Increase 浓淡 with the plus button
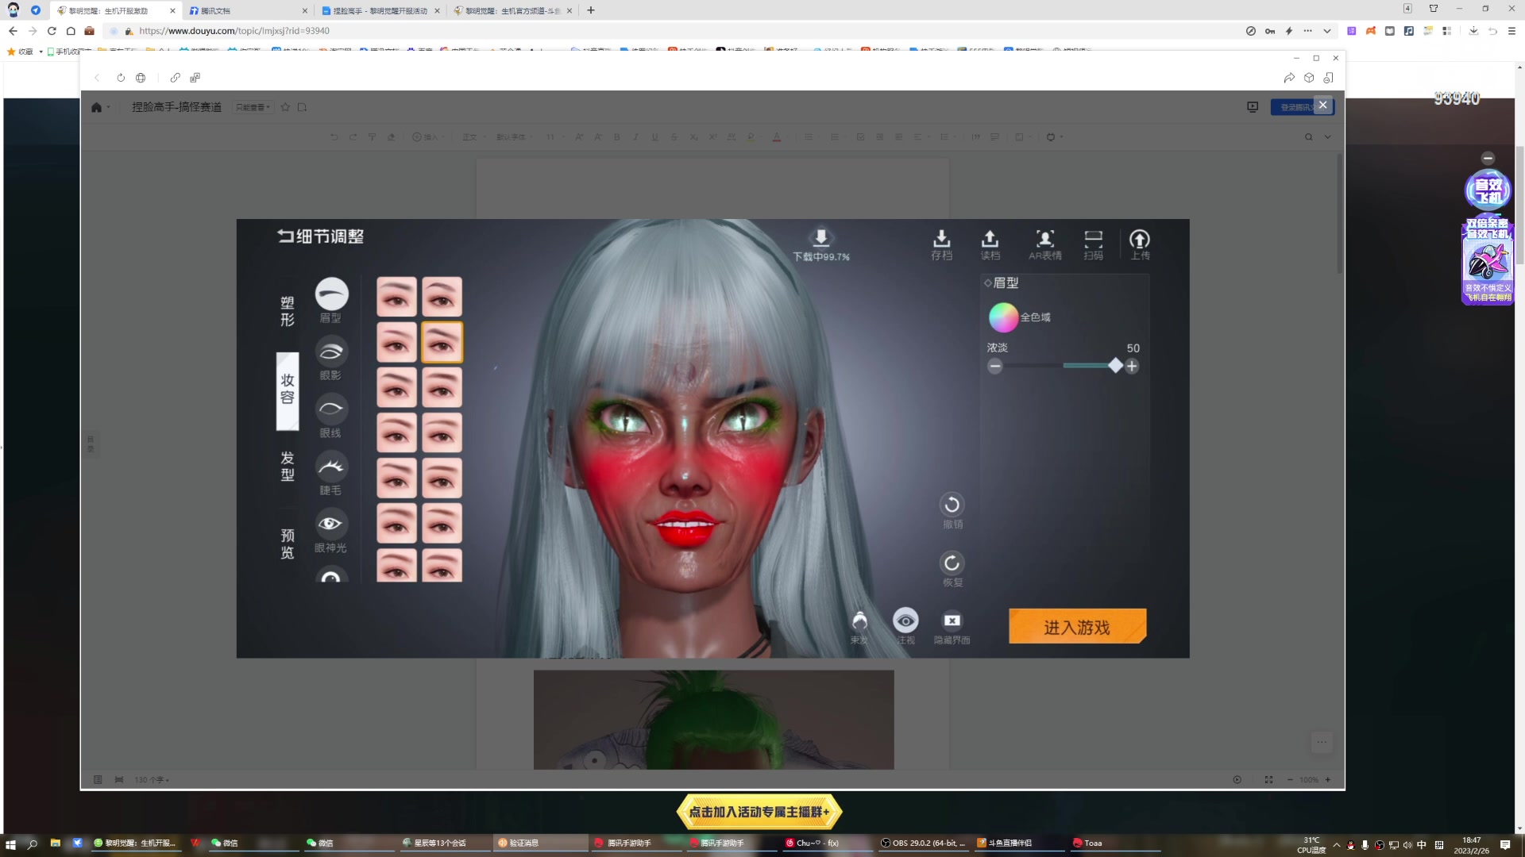This screenshot has width=1525, height=857. (1132, 366)
